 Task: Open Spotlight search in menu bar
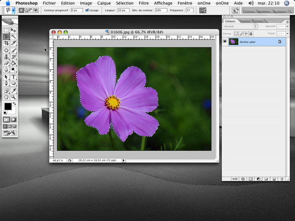[287, 3]
